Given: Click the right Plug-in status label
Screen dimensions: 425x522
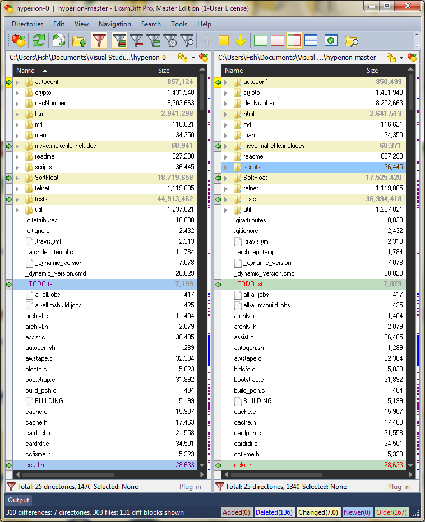Looking at the screenshot, I should (x=399, y=487).
